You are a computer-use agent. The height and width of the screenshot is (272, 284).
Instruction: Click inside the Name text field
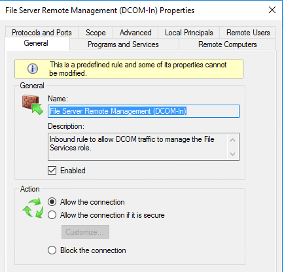pyautogui.click(x=143, y=111)
